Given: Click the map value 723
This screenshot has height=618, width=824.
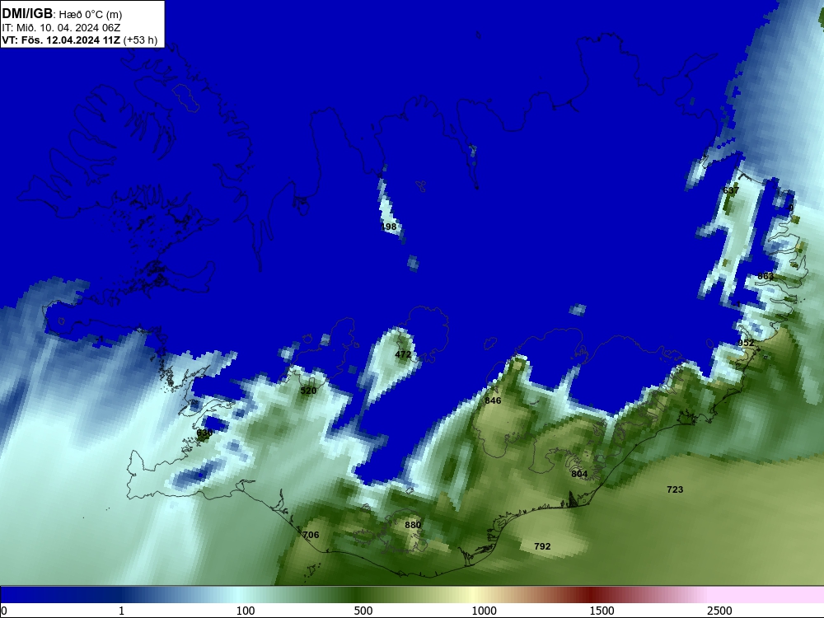Looking at the screenshot, I should (x=675, y=489).
